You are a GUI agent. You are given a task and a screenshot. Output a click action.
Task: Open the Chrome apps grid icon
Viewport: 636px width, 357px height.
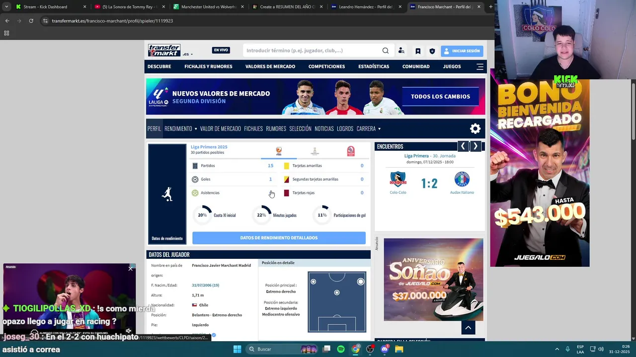click(6, 33)
